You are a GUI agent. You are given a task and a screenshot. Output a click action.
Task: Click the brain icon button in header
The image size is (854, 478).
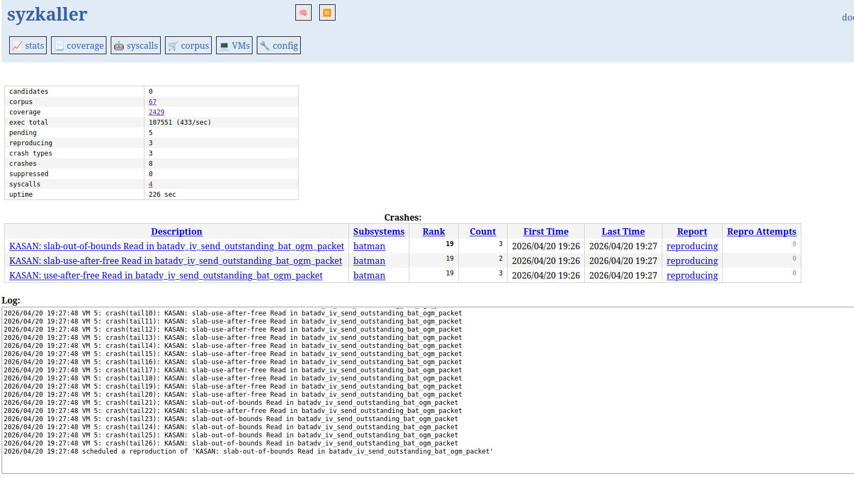coord(303,12)
